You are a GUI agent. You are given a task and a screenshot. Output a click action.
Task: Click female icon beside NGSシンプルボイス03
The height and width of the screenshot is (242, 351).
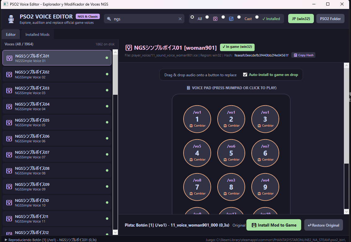point(9,90)
